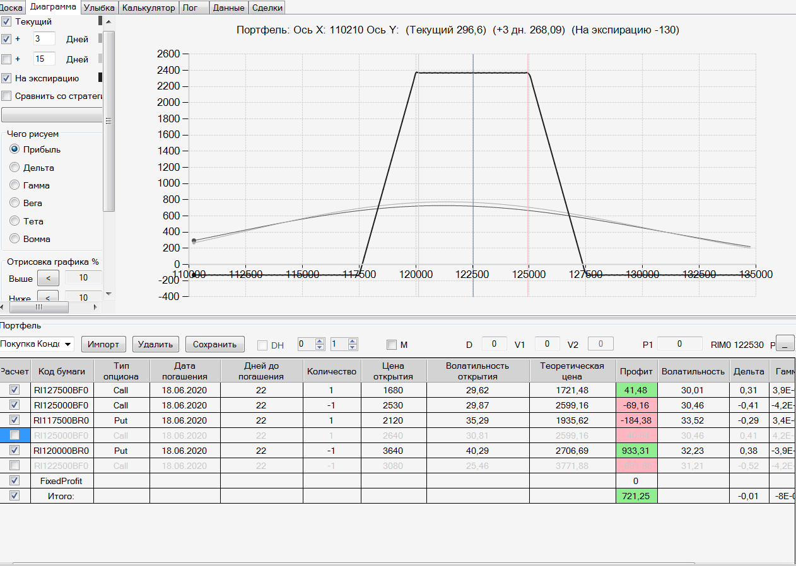Click the black color swatch beside На экспирацию
Viewport: 796px width, 566px height.
[100, 78]
